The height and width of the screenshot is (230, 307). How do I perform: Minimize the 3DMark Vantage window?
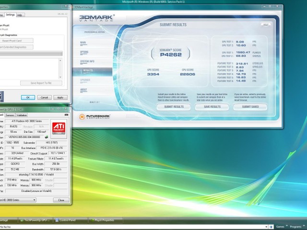264,6
